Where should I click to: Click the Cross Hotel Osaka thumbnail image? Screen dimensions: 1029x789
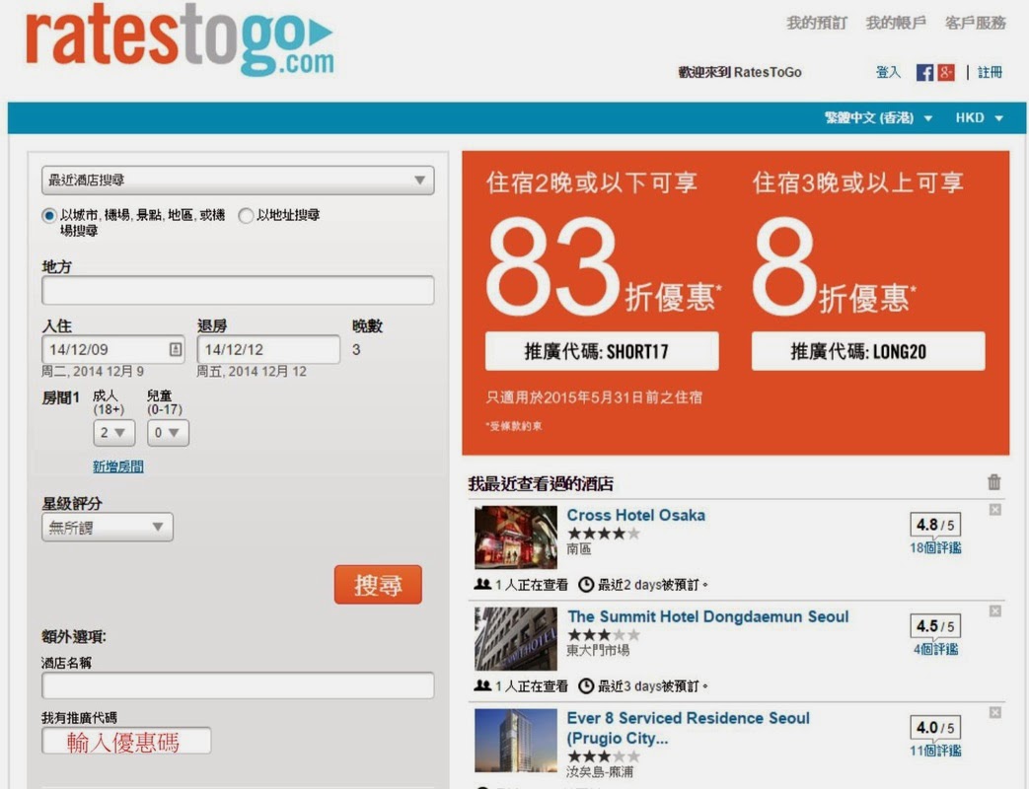pos(515,538)
